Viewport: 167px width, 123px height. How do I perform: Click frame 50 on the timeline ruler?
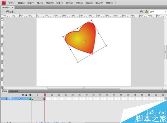pyautogui.click(x=100, y=95)
